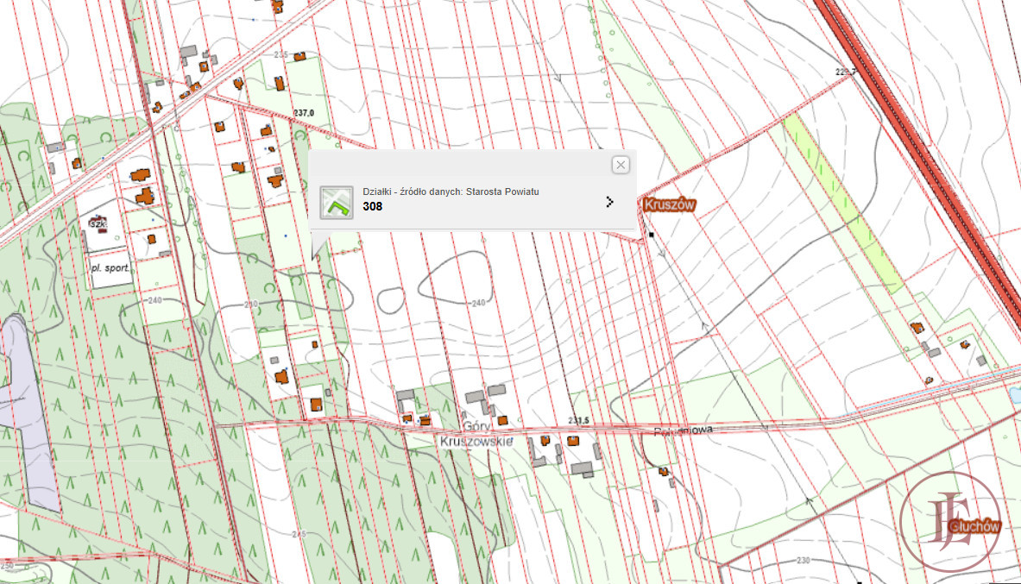Click the pl. sport. sports field
The width and height of the screenshot is (1021, 584).
tap(110, 269)
